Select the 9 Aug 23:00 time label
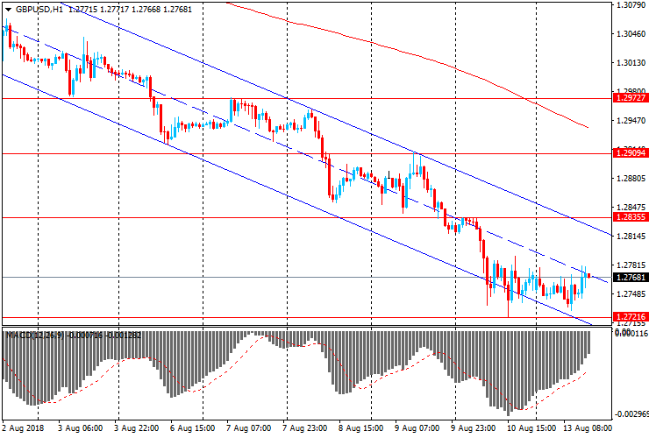This screenshot has width=649, height=438. 473,428
